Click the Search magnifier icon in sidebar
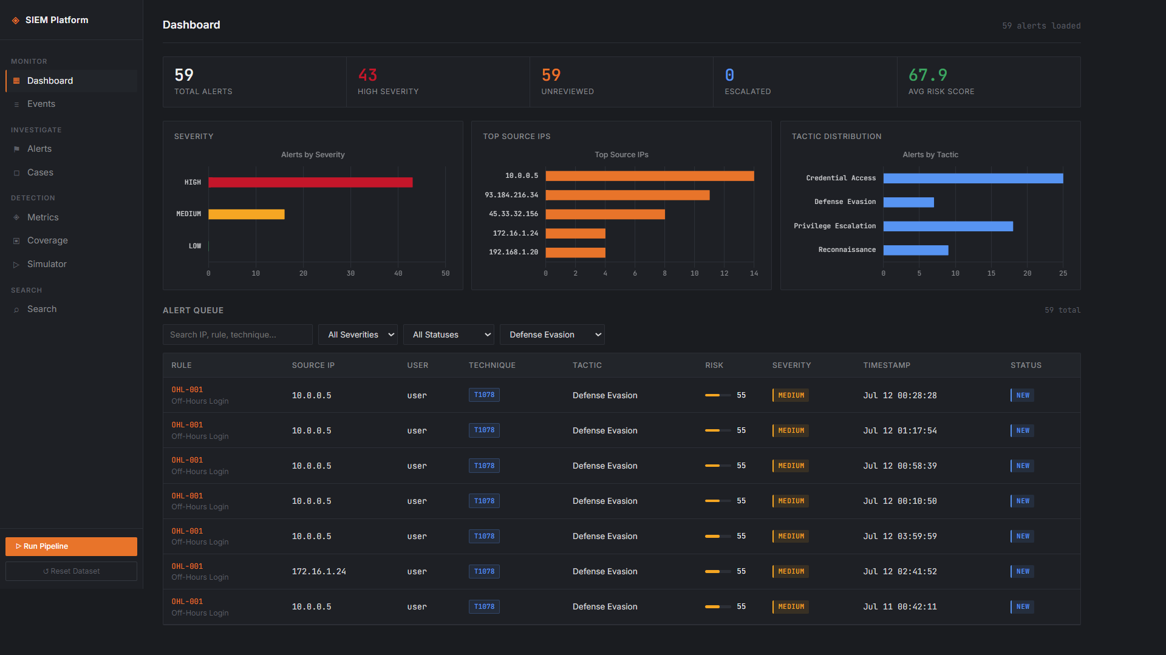The width and height of the screenshot is (1166, 655). coord(16,310)
